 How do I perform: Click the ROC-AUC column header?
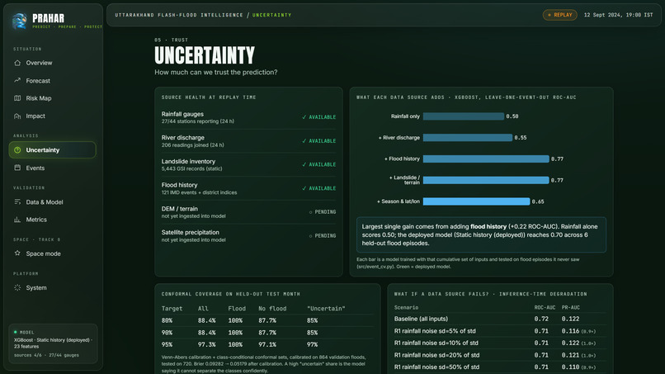[x=545, y=307]
